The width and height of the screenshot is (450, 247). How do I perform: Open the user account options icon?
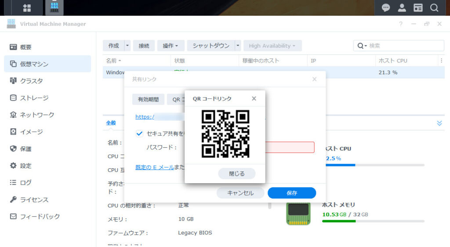click(402, 8)
